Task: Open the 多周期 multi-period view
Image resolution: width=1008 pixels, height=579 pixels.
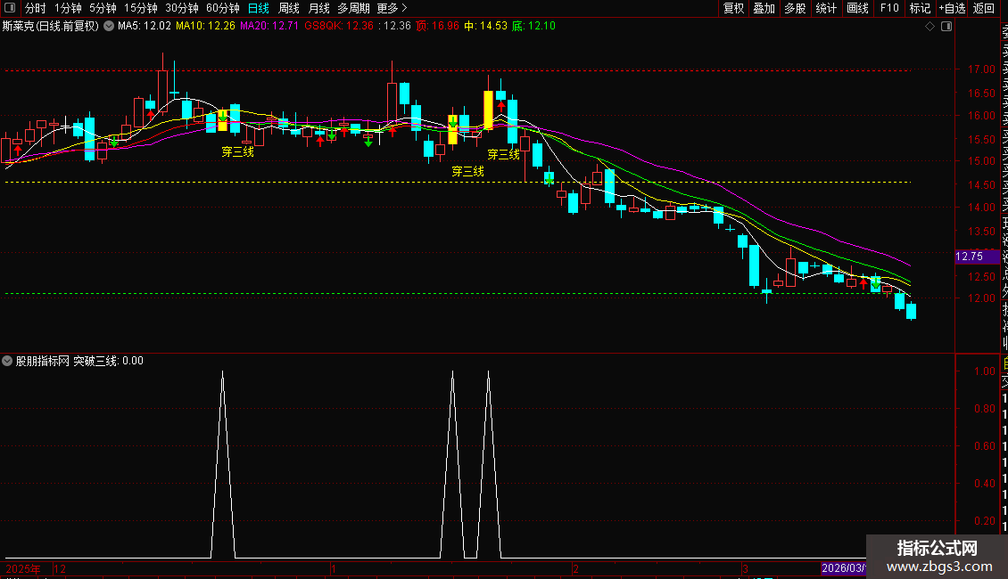Action: [353, 8]
